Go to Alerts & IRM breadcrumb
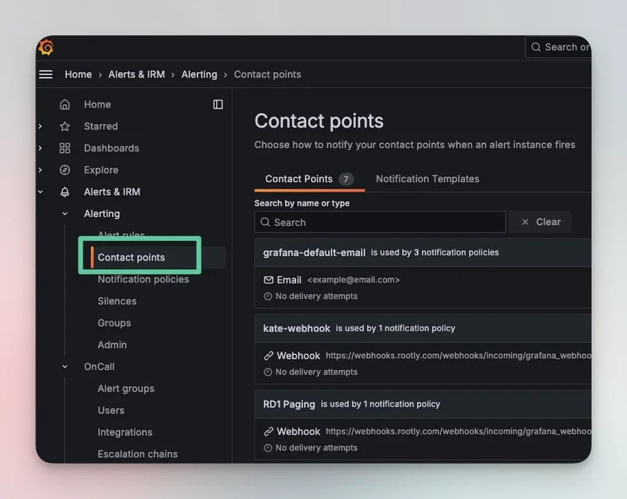The height and width of the screenshot is (499, 627). 137,75
